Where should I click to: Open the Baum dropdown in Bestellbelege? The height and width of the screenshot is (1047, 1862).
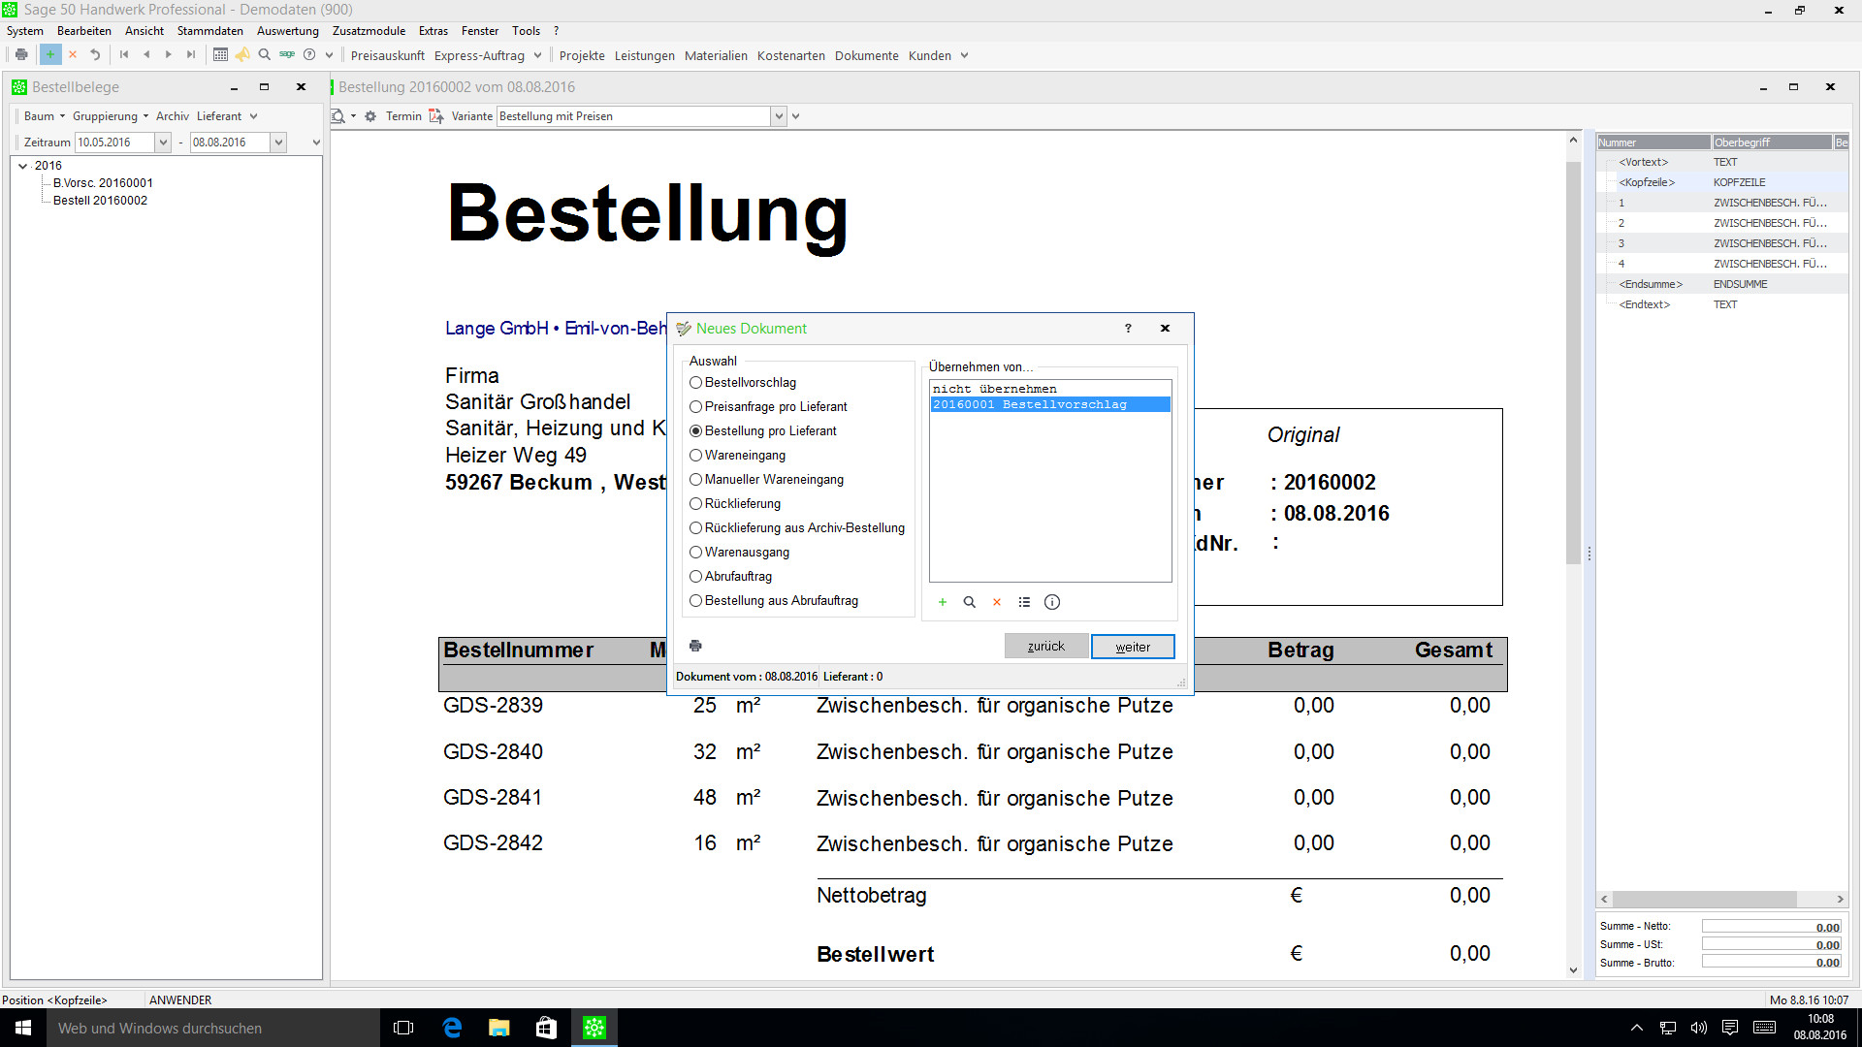click(45, 116)
